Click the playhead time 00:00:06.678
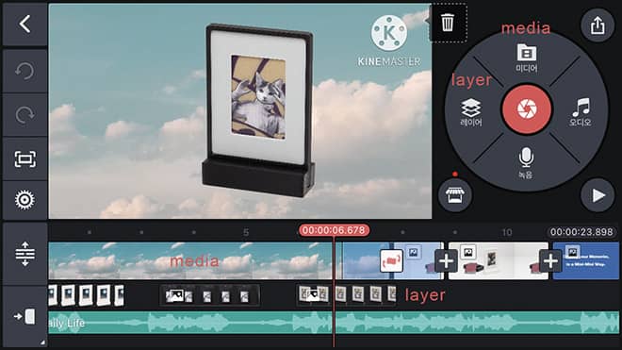Image resolution: width=622 pixels, height=350 pixels. (x=334, y=230)
